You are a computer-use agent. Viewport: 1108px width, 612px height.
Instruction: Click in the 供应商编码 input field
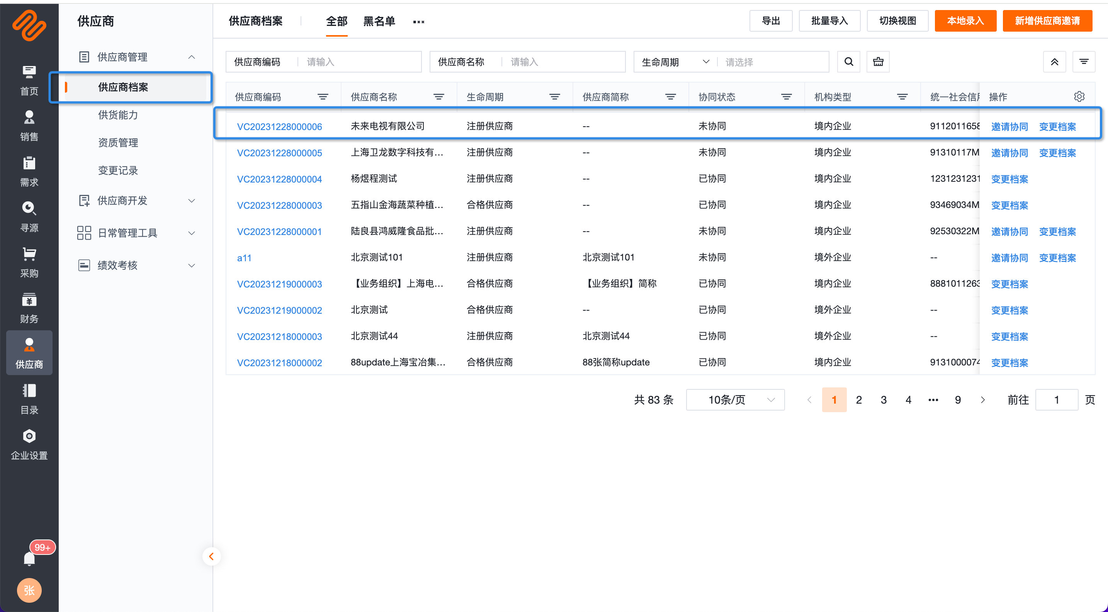360,62
